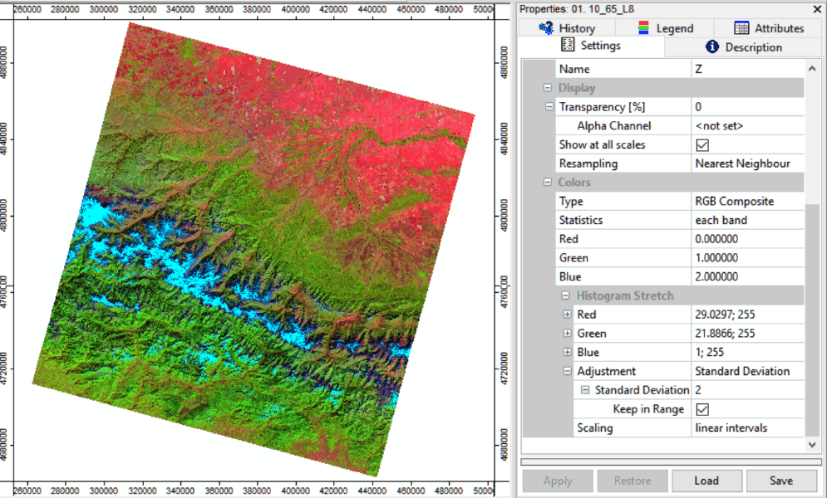
Task: Click the Settings tab list icon
Action: pos(568,46)
